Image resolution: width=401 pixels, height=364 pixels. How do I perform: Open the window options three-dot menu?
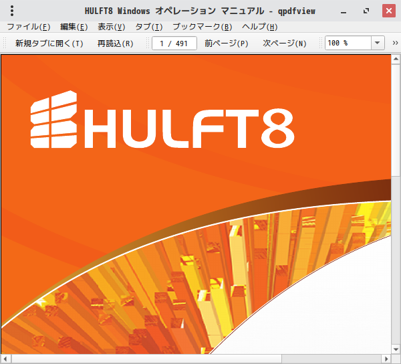coord(12,11)
